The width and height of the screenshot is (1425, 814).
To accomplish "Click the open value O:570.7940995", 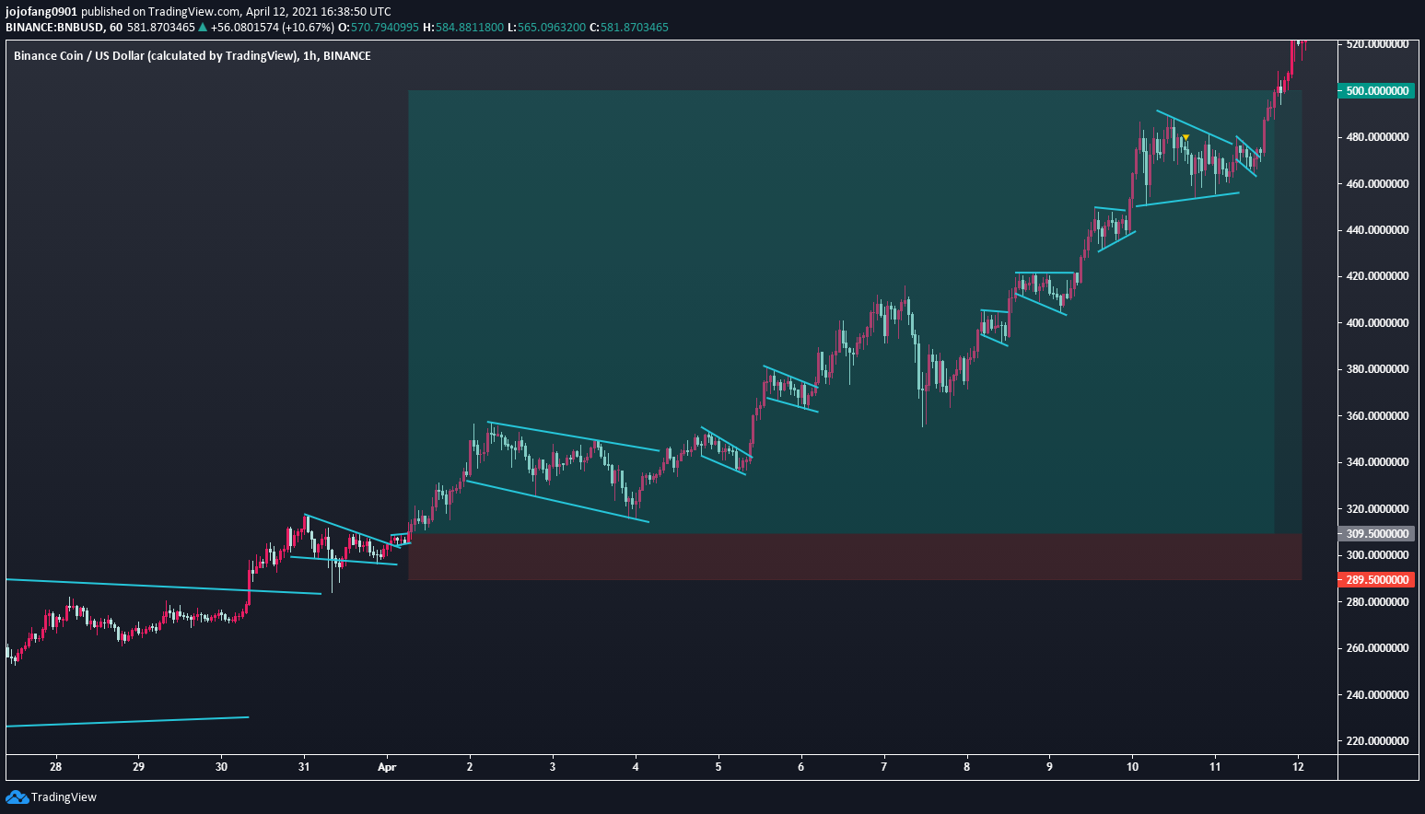I will [379, 28].
